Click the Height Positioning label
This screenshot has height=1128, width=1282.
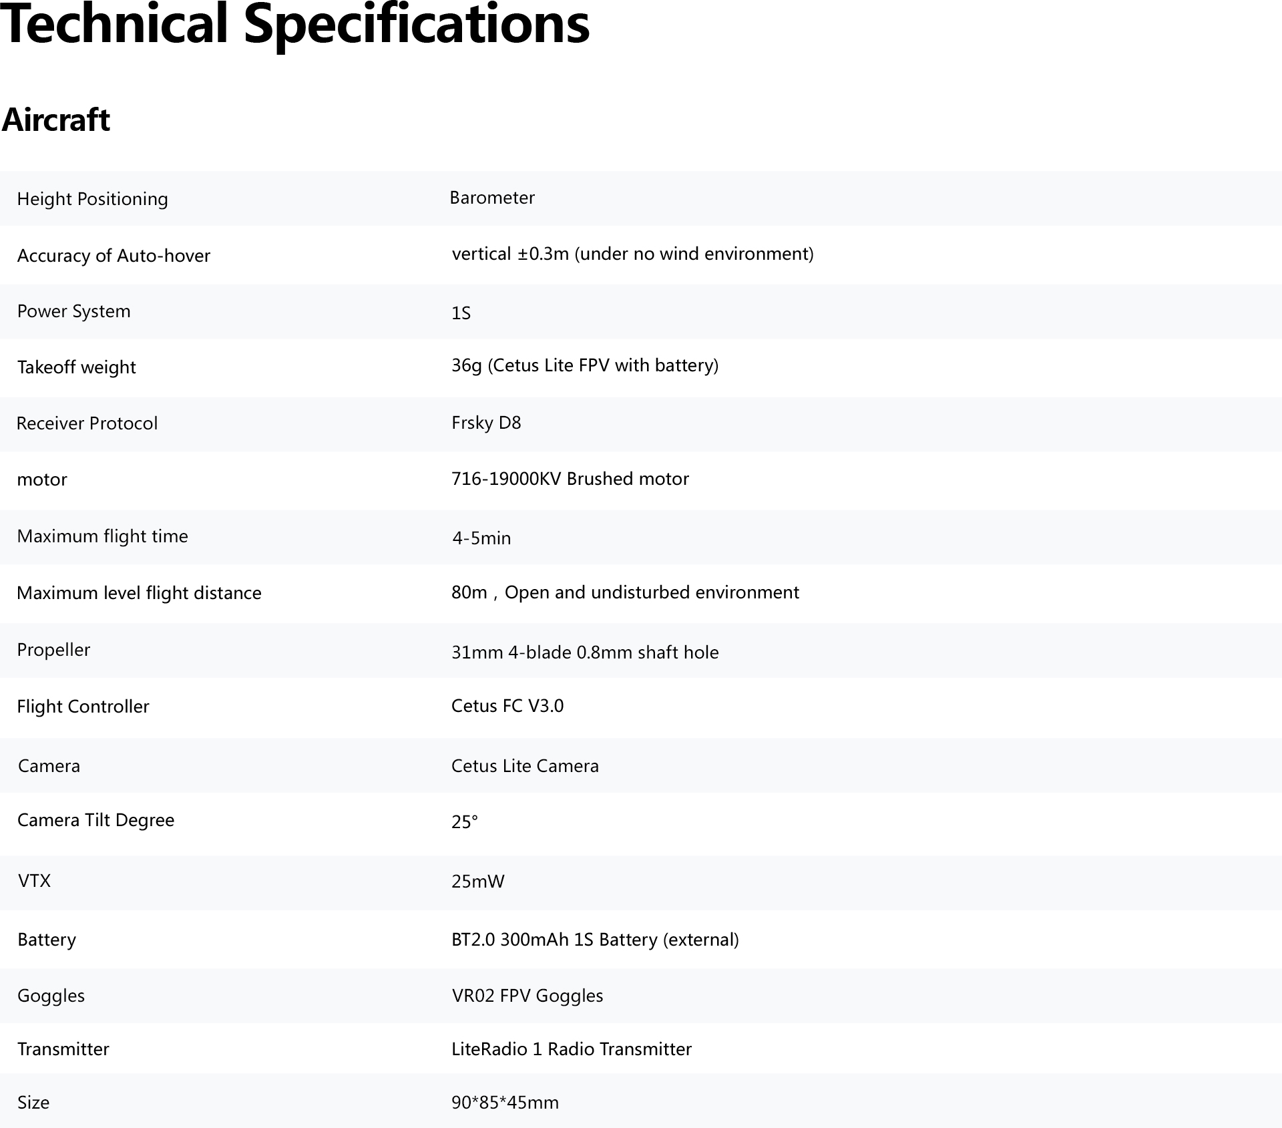92,199
